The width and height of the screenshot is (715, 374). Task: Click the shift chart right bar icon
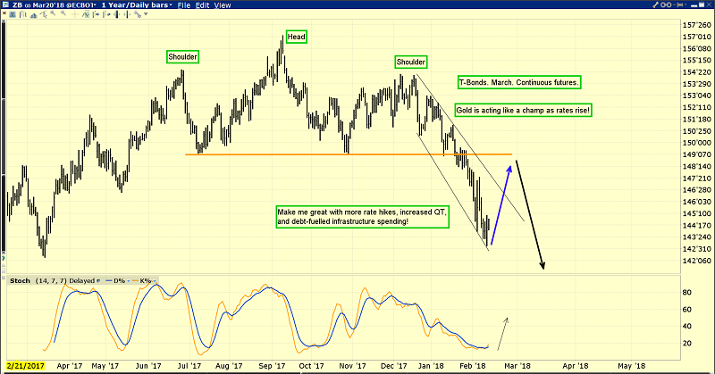106,14
